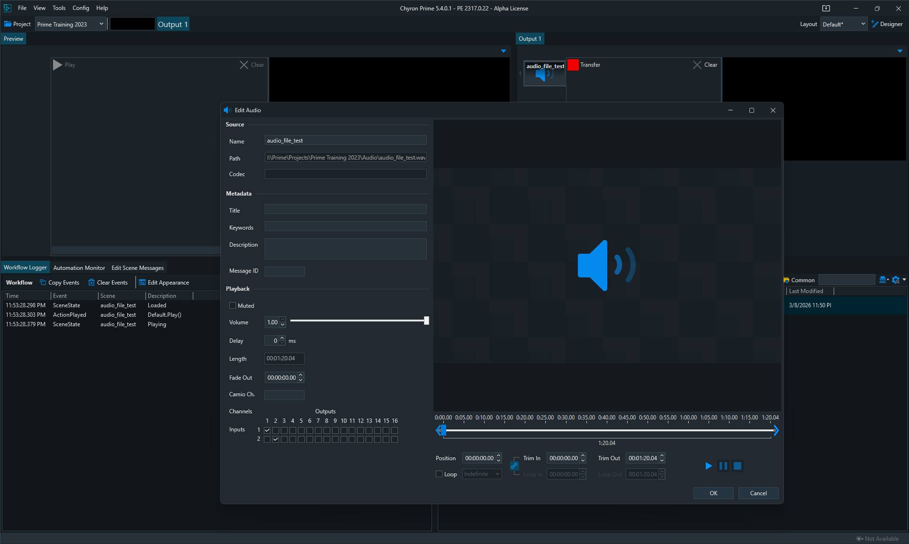The height and width of the screenshot is (544, 909).
Task: Click the large speaker image in Edit Audio
Action: [x=607, y=265]
